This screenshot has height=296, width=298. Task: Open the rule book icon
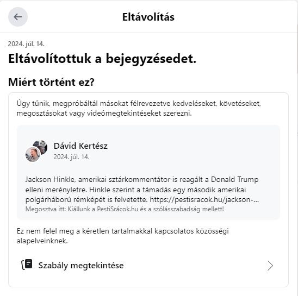(27, 264)
